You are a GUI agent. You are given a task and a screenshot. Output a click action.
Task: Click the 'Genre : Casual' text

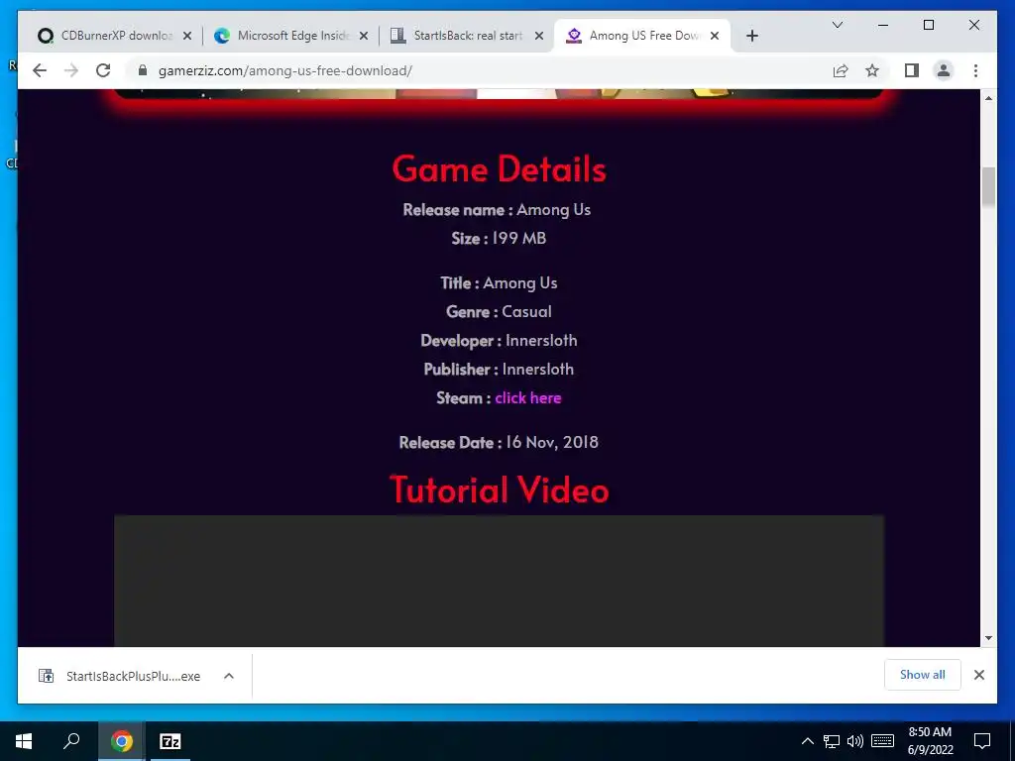(500, 312)
